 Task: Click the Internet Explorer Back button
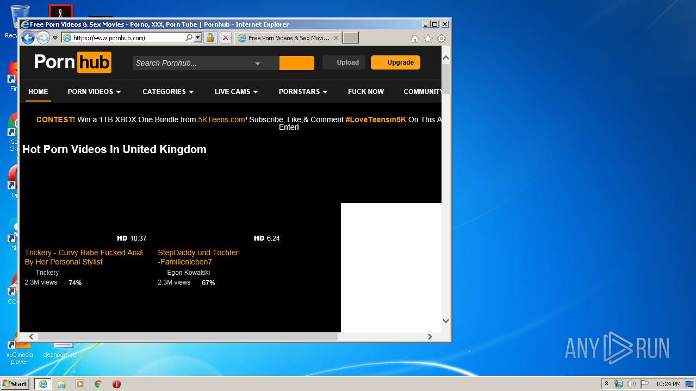(x=28, y=37)
